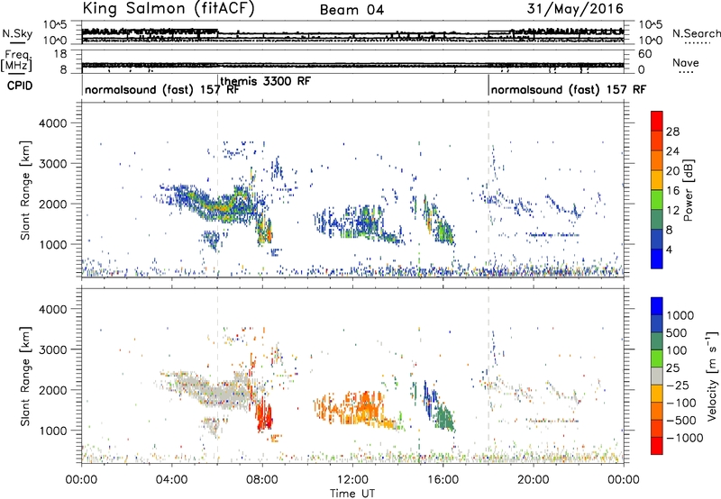
Task: Click the '08:00' time axis tick label
Action: coord(262,480)
